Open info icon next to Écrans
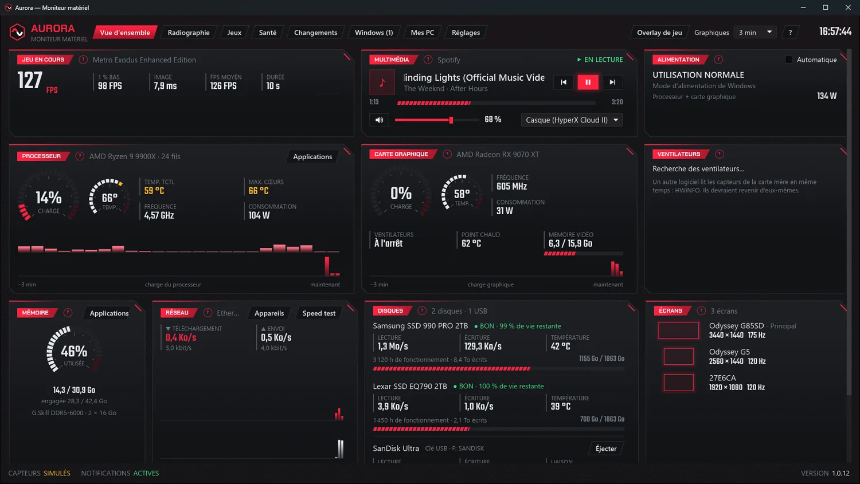 [701, 310]
